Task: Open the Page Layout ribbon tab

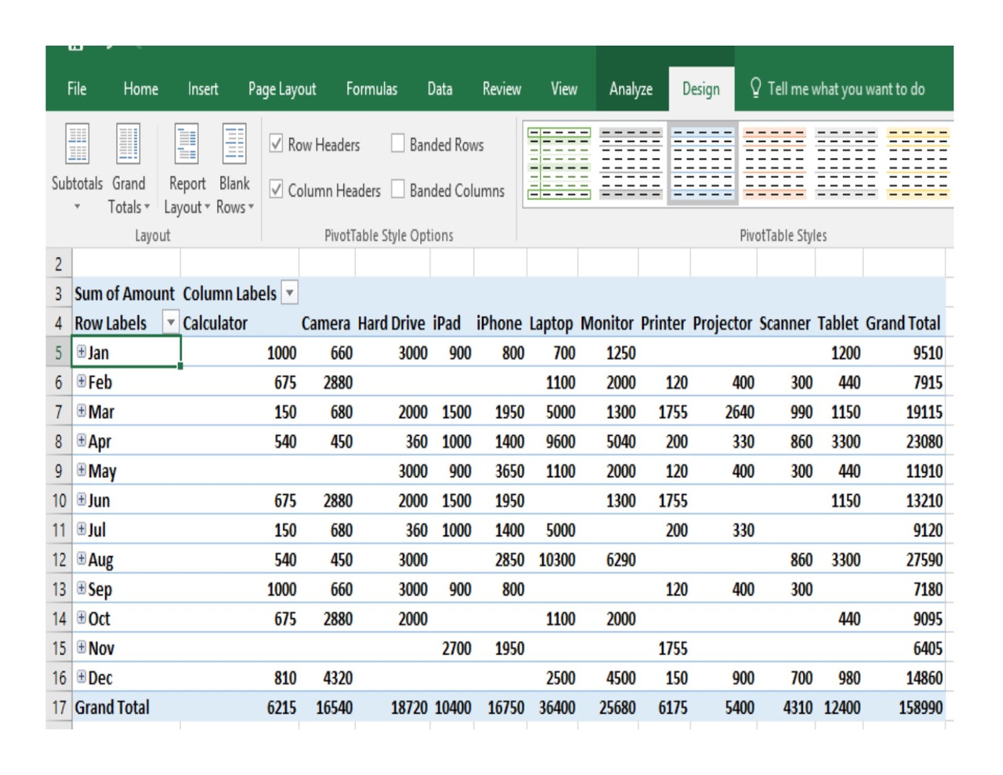Action: tap(283, 89)
